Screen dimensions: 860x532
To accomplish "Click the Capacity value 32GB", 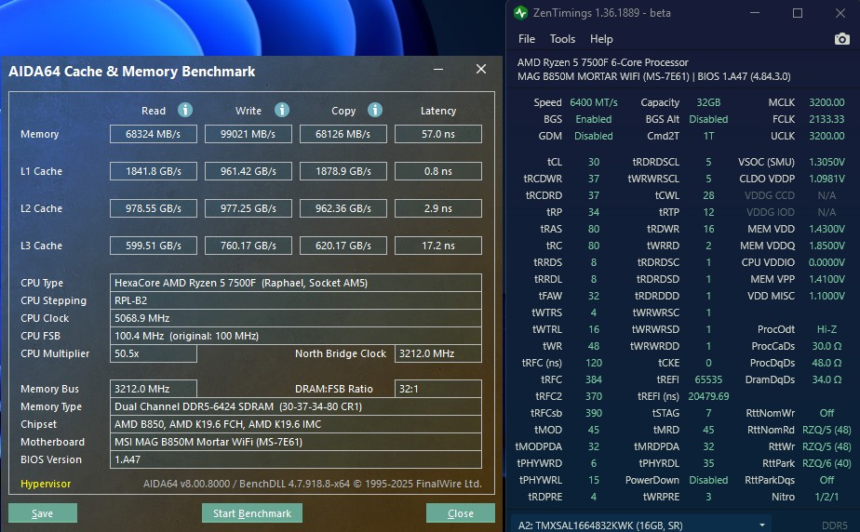I will pyautogui.click(x=708, y=102).
